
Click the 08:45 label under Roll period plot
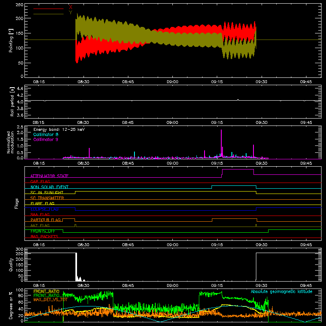click(x=128, y=123)
